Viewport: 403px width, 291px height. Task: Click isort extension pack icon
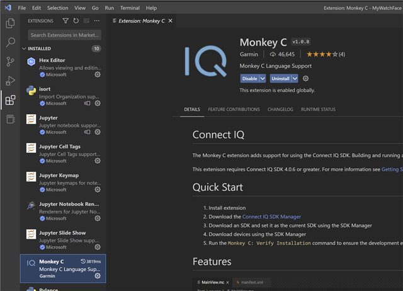coord(87,103)
